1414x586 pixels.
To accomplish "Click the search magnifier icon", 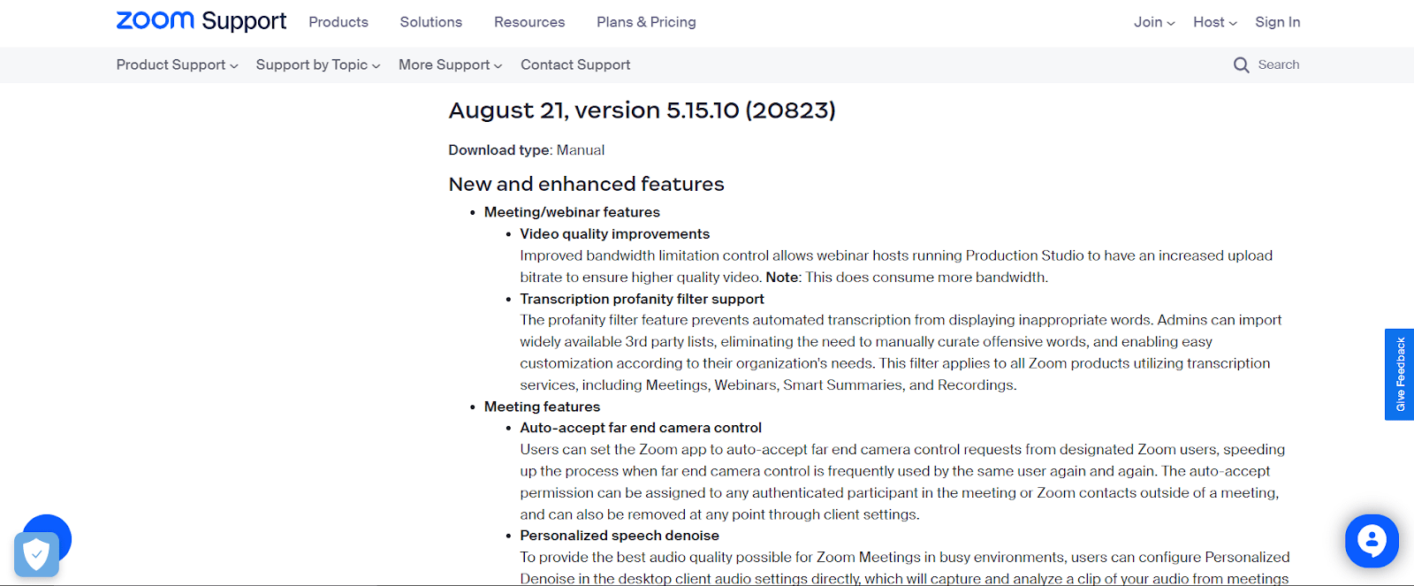I will [x=1241, y=65].
